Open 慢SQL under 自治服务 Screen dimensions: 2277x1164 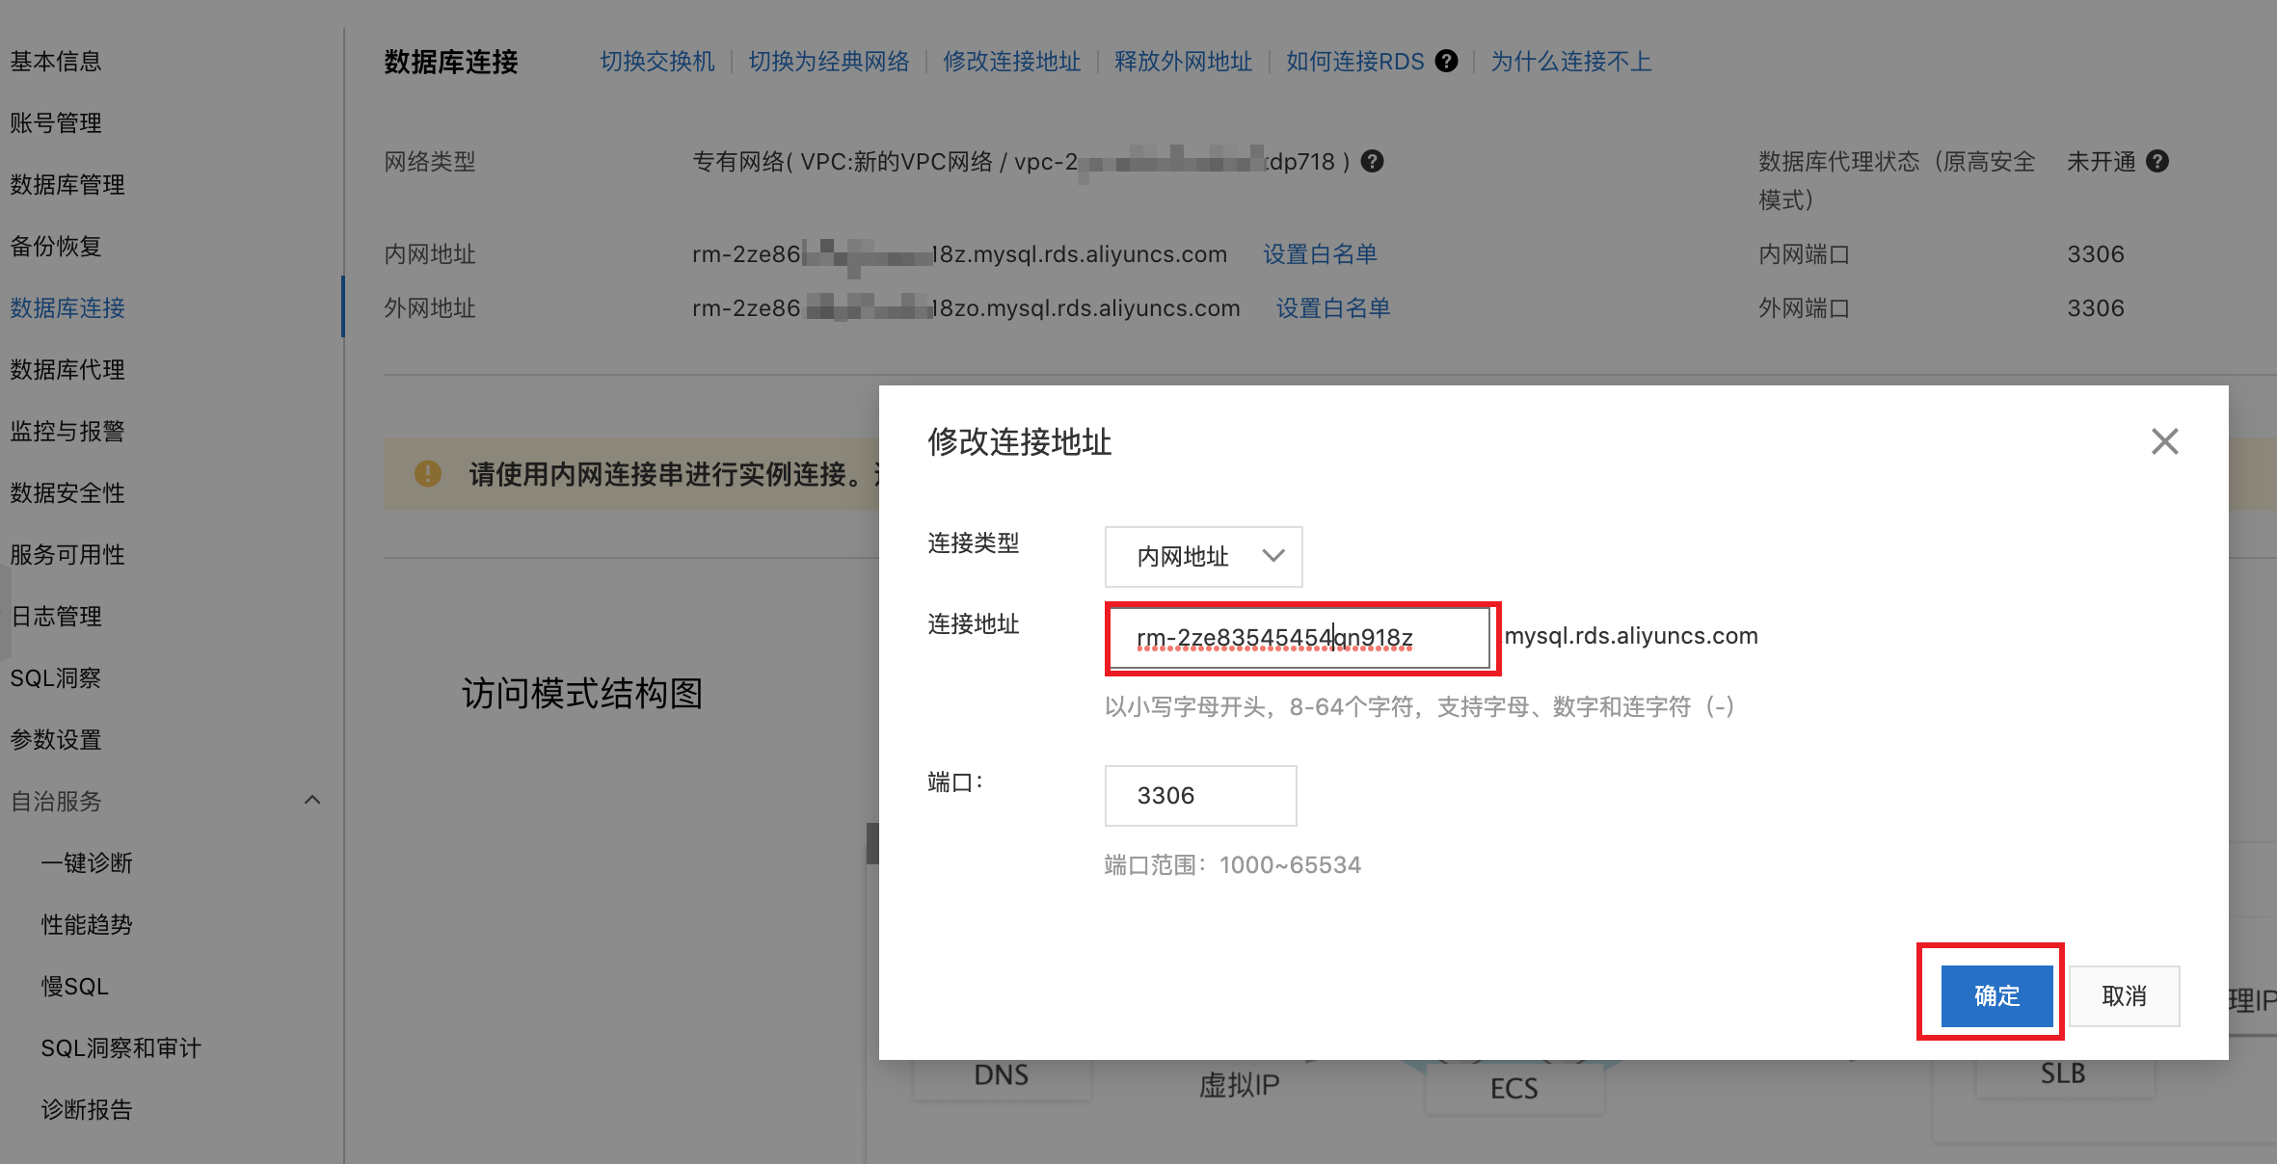coord(74,986)
